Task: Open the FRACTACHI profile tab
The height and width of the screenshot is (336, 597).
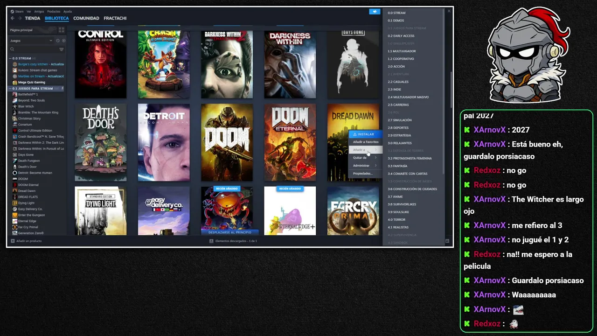Action: 115,18
